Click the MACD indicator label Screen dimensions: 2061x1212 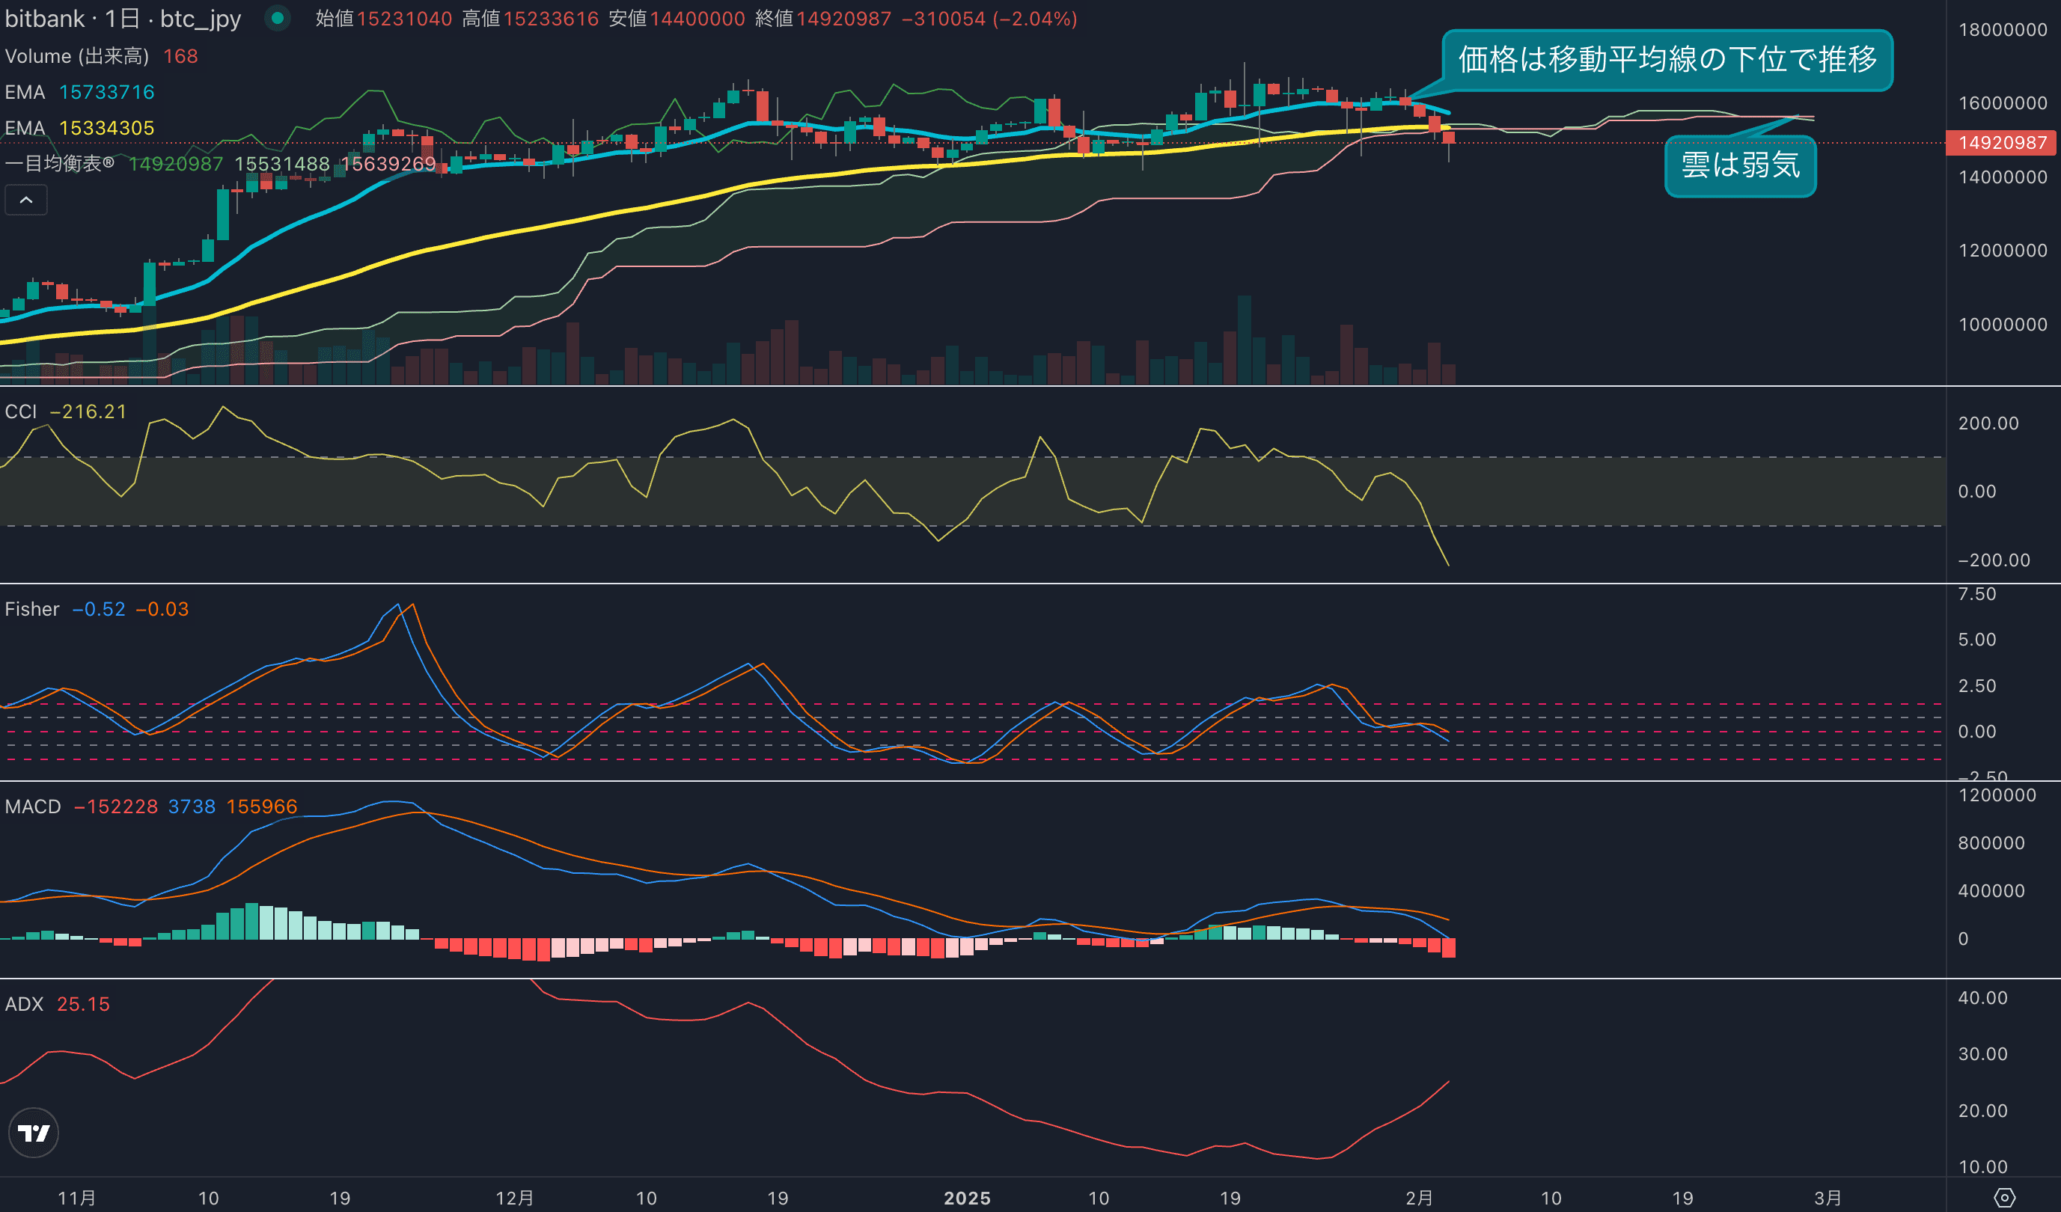[33, 807]
